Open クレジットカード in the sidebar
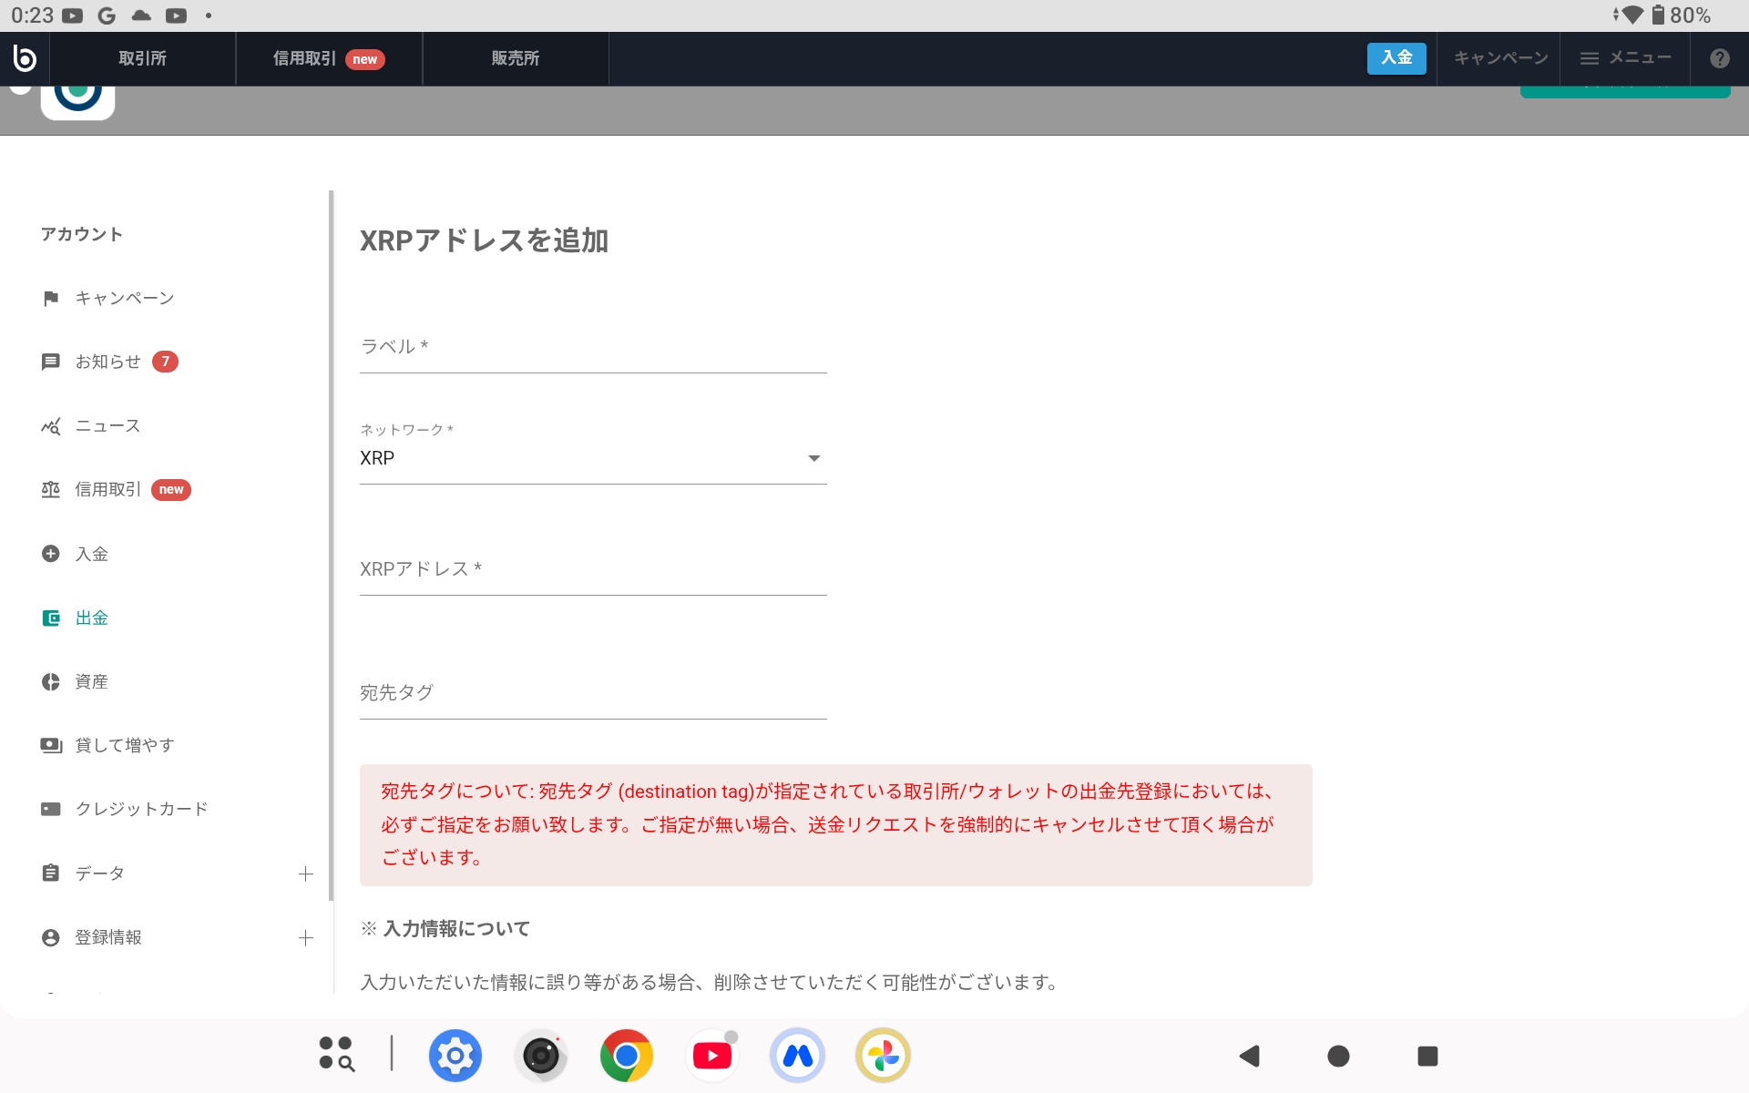This screenshot has width=1749, height=1093. (x=141, y=810)
